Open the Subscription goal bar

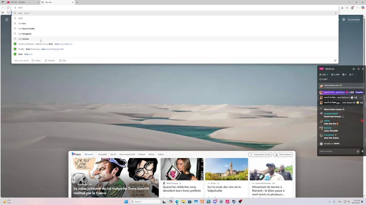click(x=341, y=85)
